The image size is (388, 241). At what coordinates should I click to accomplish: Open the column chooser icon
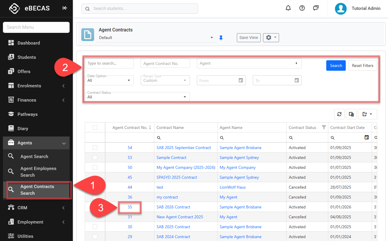(351, 114)
